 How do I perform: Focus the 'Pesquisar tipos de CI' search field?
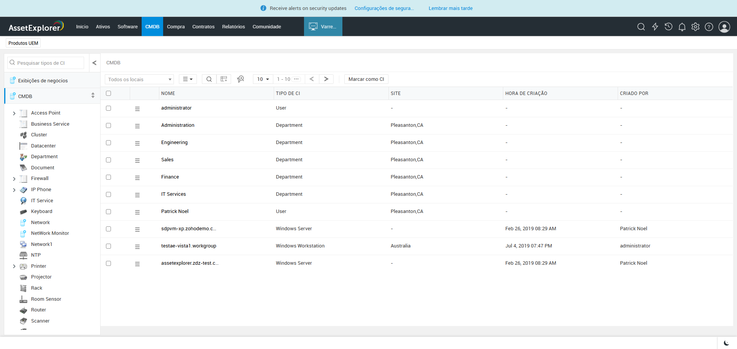[x=48, y=63]
